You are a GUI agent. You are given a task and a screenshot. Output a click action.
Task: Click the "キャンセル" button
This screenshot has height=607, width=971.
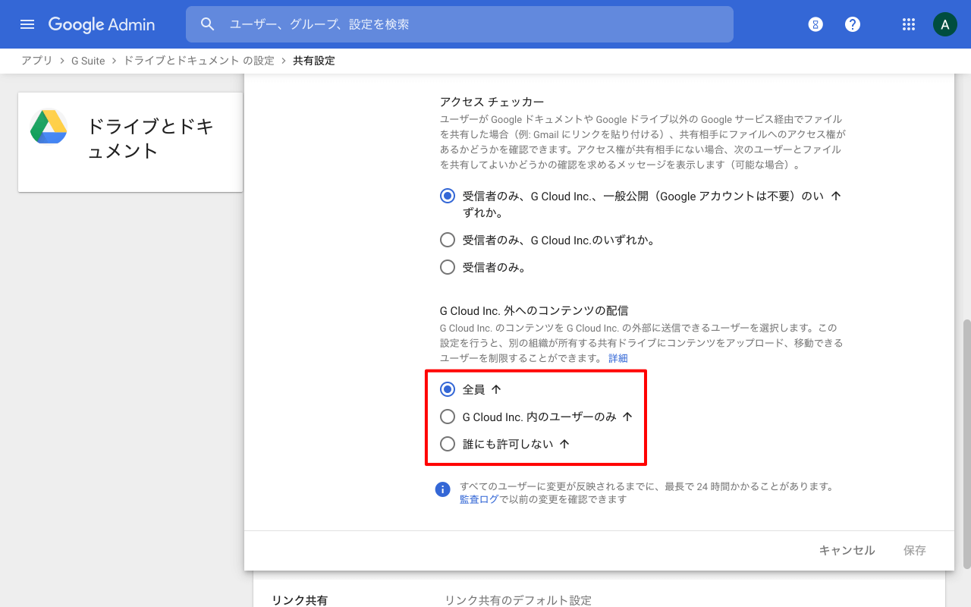[x=847, y=550]
